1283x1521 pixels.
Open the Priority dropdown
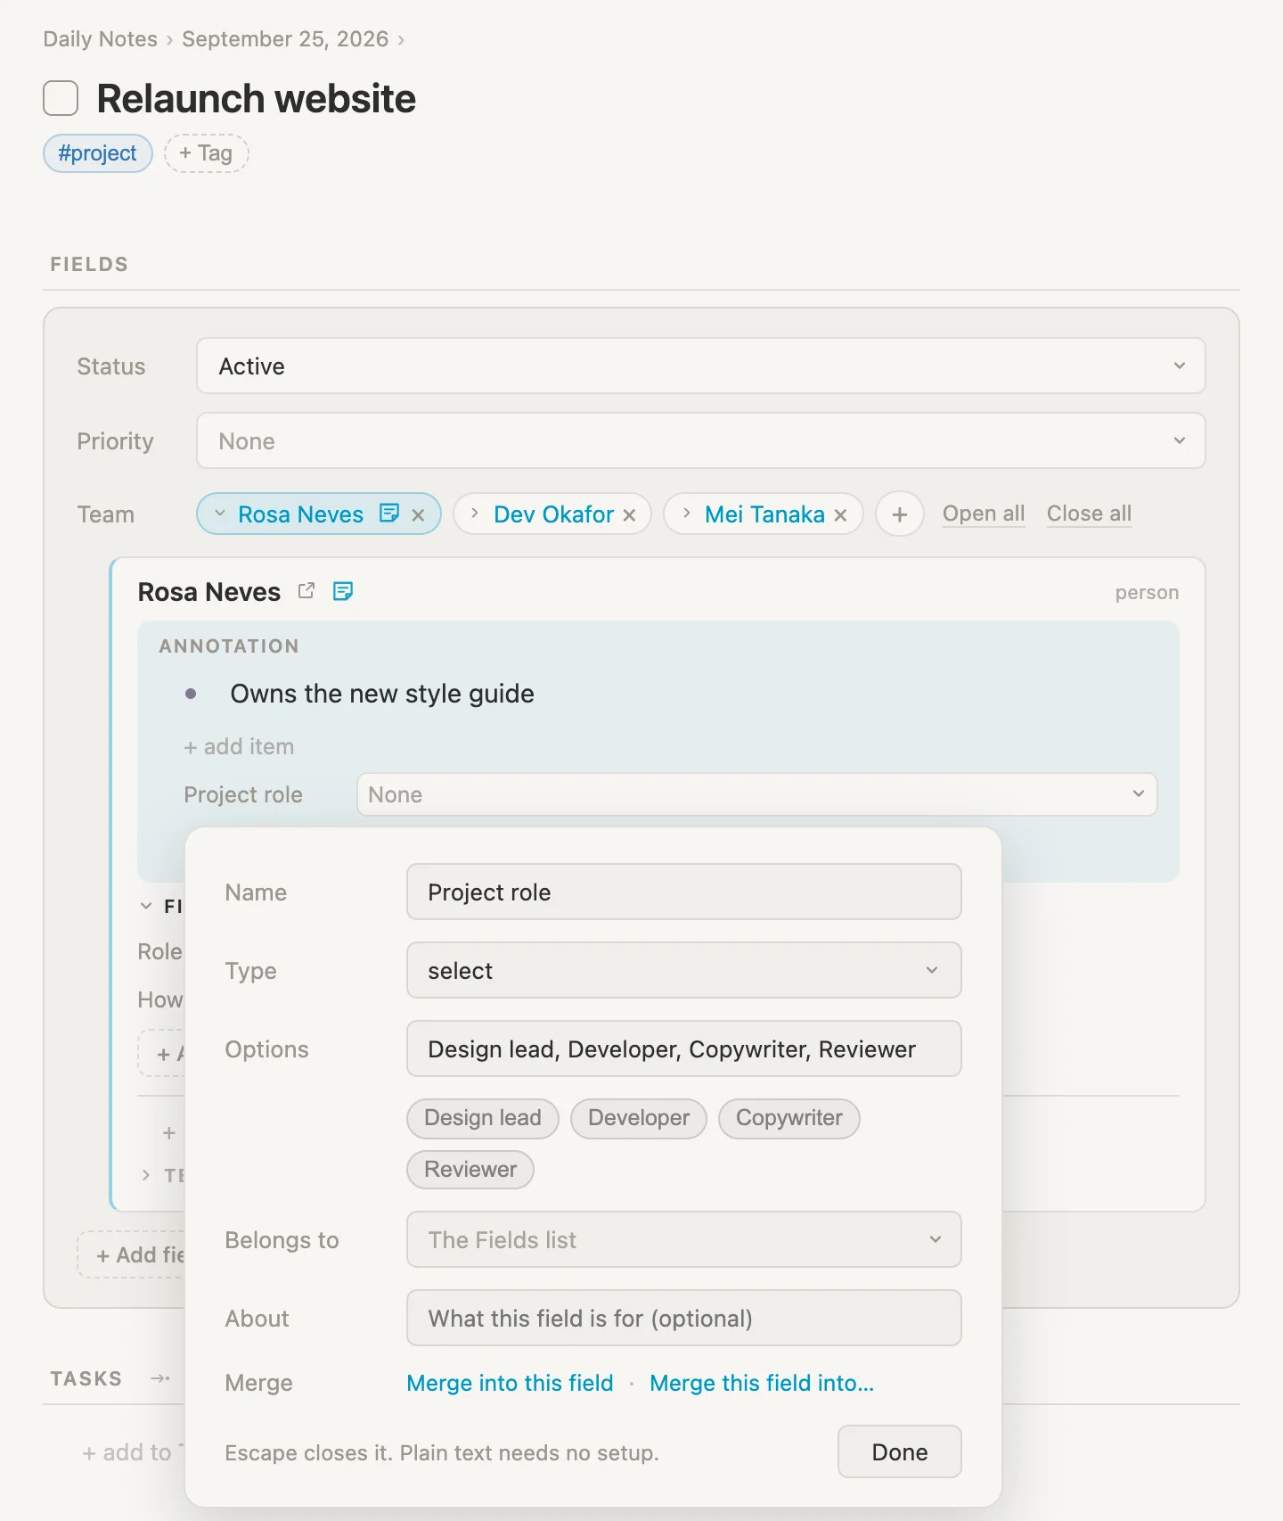coord(700,440)
